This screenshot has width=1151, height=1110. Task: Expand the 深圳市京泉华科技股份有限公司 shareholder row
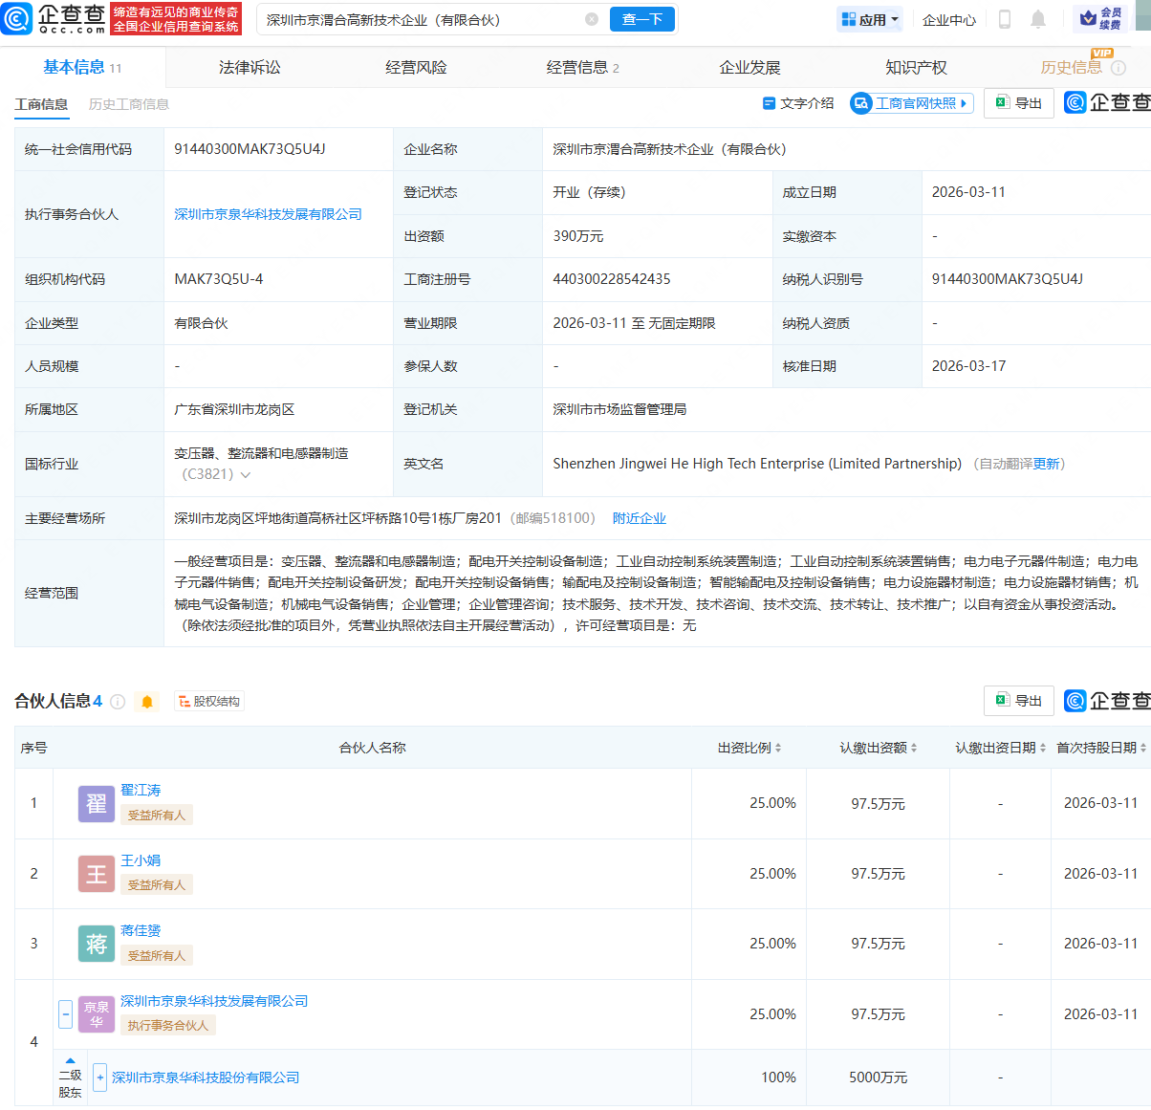coord(99,1077)
